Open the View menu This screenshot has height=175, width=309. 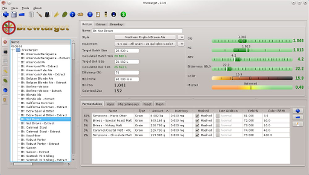click(14, 8)
